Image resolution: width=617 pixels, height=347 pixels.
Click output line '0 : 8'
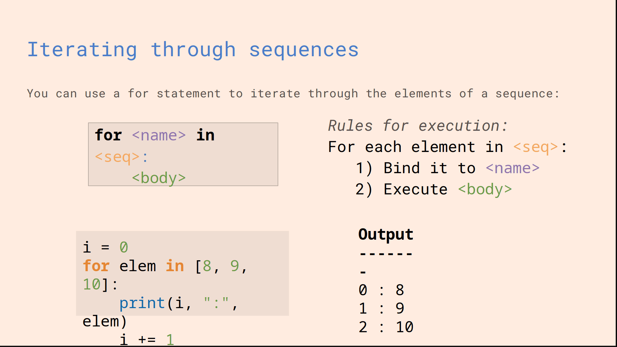click(381, 290)
